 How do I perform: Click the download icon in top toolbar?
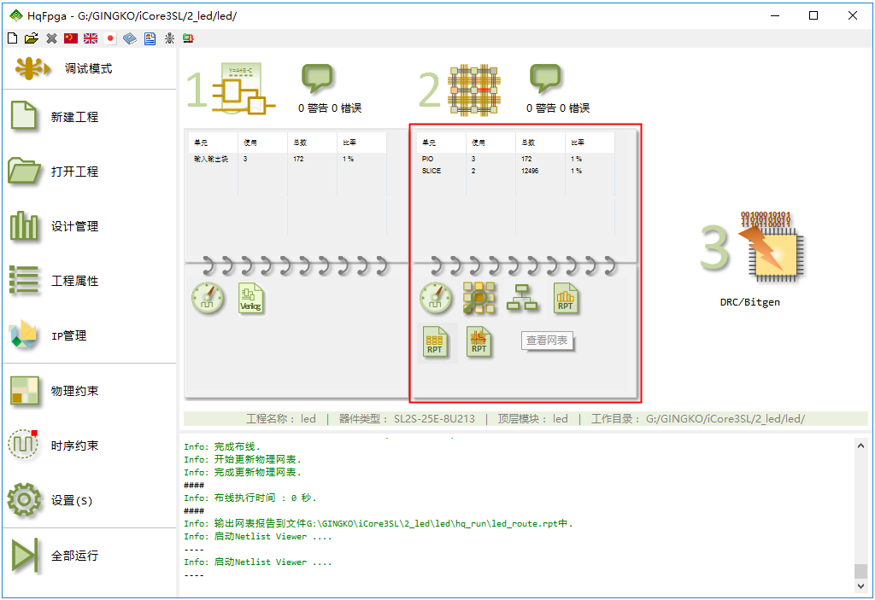[188, 38]
